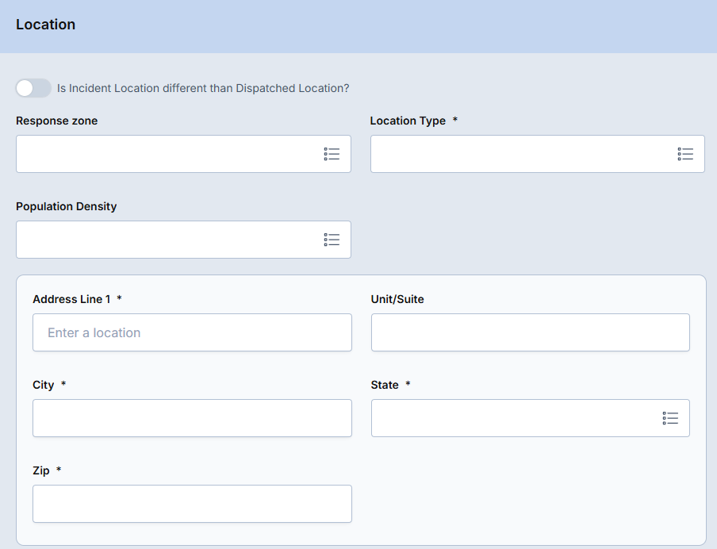Image resolution: width=717 pixels, height=549 pixels.
Task: Select the City input field
Action: click(x=192, y=418)
